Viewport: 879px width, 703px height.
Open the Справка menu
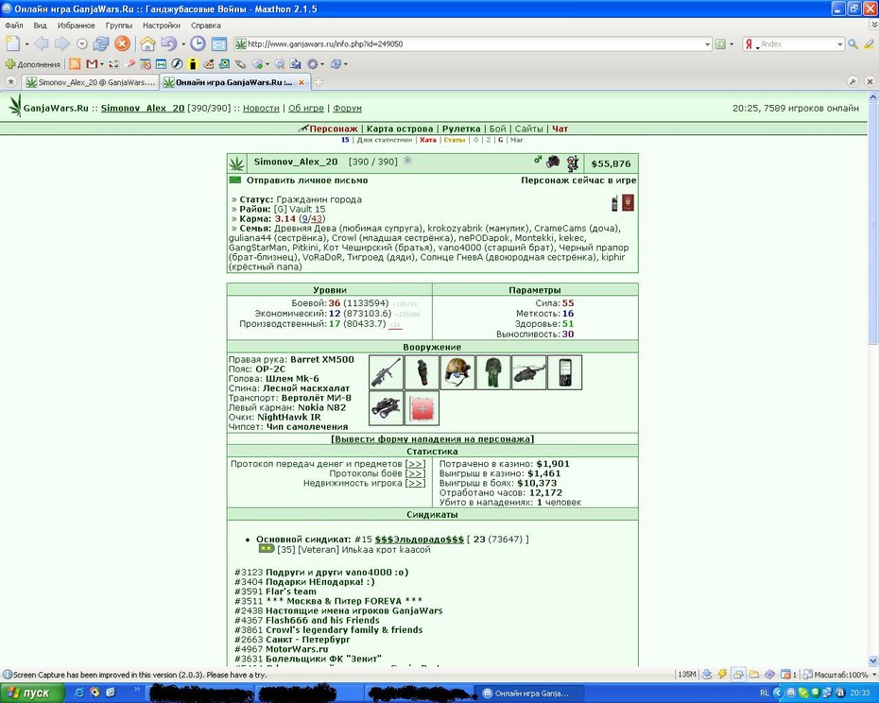[206, 26]
